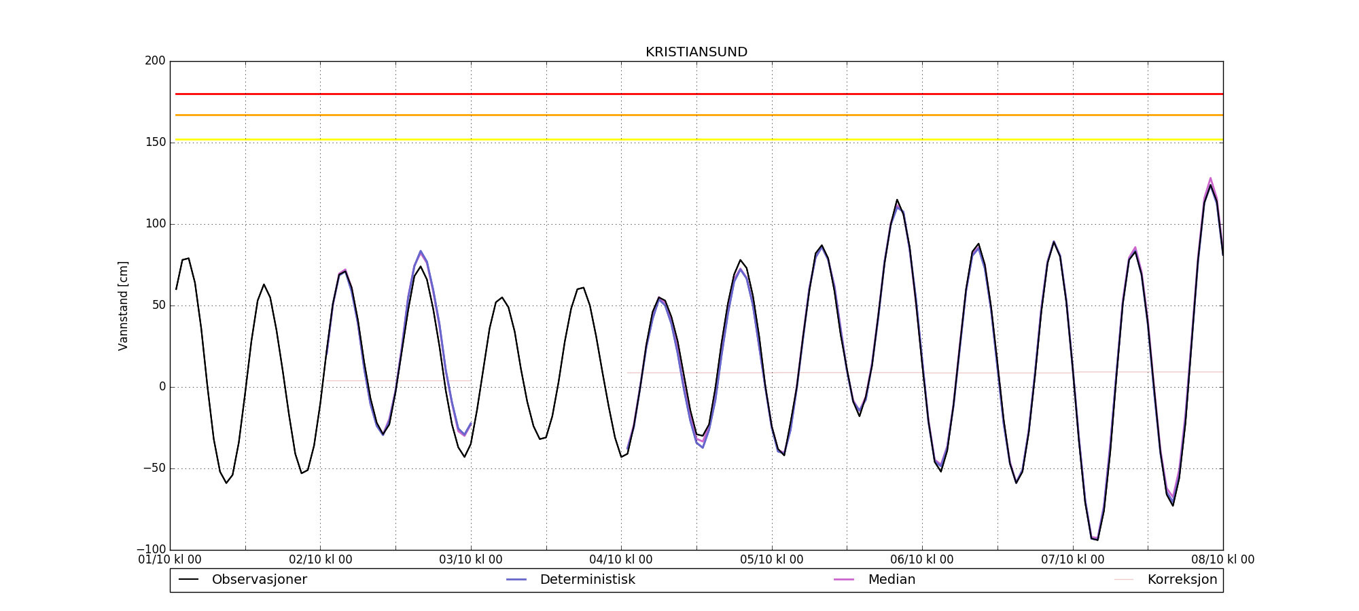Click the faint pink Korreksjon legend line sample
This screenshot has height=611, width=1359.
click(1124, 580)
